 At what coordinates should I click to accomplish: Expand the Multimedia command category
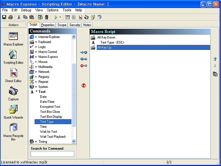[36, 67]
